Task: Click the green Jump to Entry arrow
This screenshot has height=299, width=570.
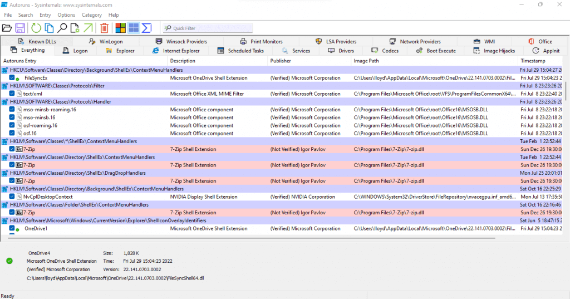Action: click(x=87, y=28)
